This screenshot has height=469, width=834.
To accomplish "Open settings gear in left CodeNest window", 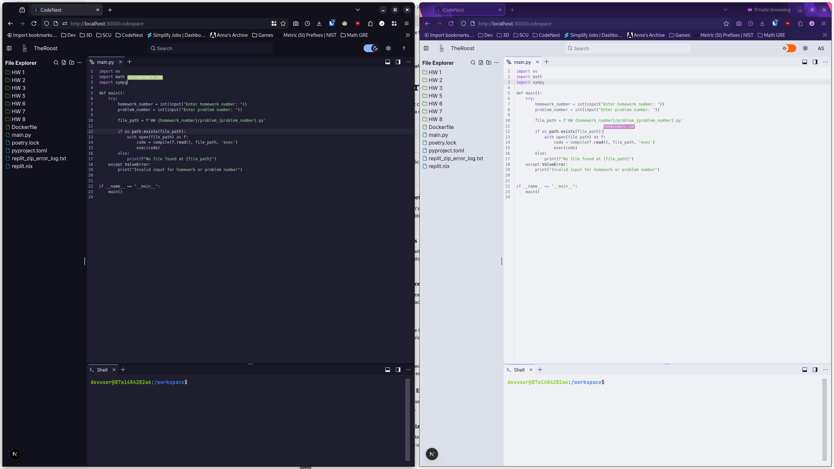I will [x=388, y=48].
